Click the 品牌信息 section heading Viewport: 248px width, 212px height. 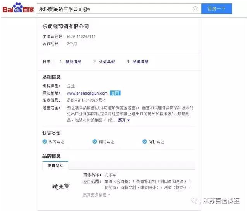52,156
